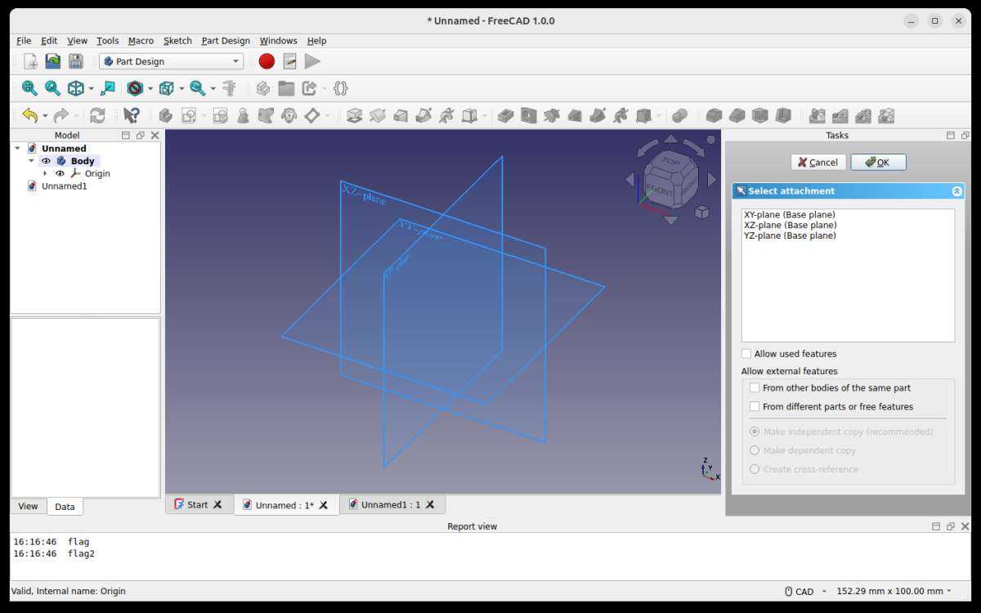Click the What's This help cursor icon
This screenshot has height=613, width=981.
132,116
